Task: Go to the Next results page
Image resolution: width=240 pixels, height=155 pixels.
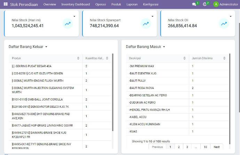Action: (x=216, y=147)
